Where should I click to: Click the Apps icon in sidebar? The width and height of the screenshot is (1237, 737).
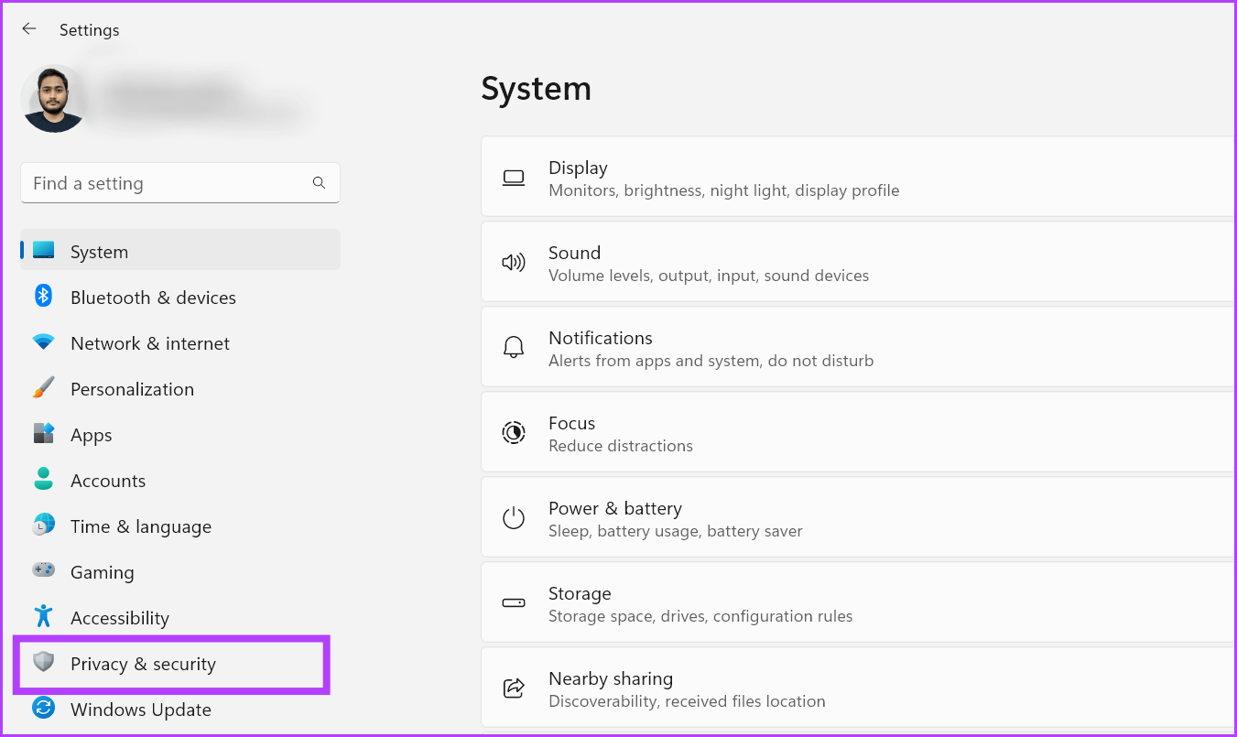click(43, 433)
